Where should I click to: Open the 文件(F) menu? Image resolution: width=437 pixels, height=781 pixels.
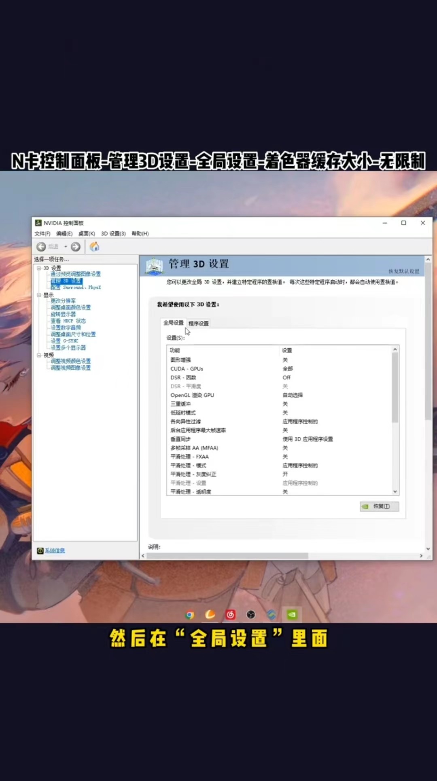pos(42,233)
